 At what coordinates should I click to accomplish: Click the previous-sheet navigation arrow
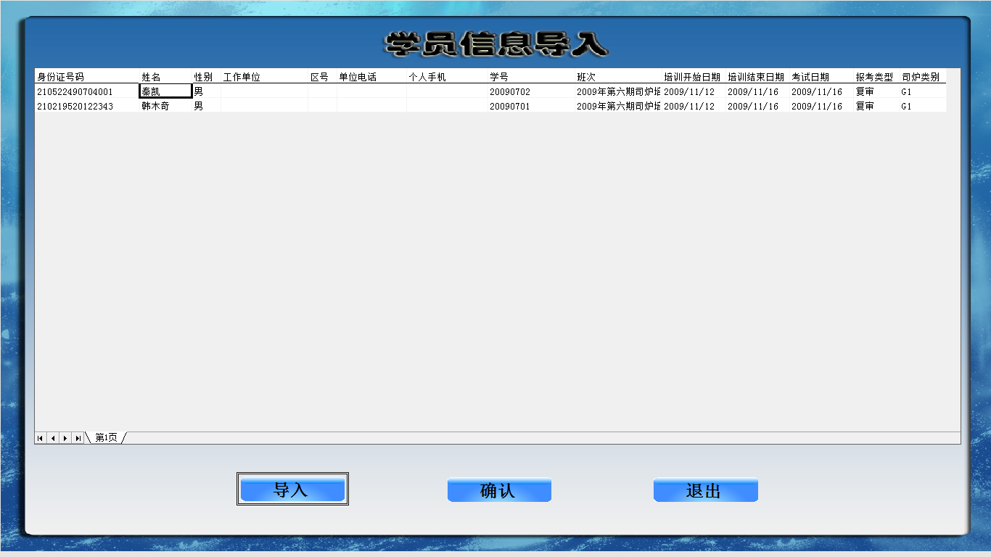click(53, 438)
